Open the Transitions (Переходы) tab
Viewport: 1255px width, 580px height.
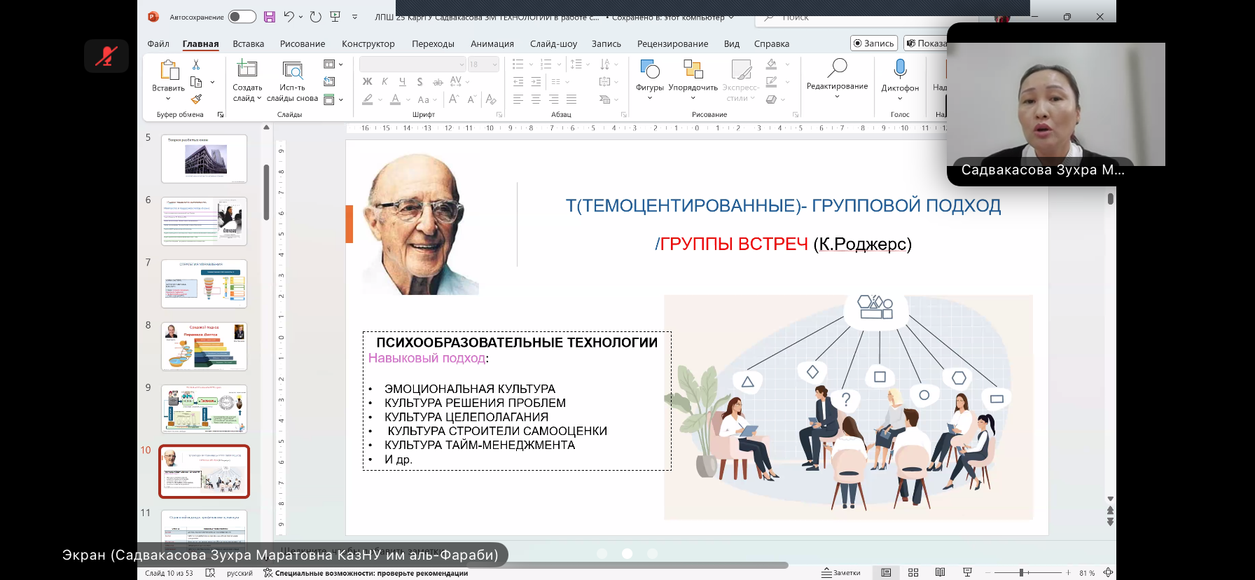433,43
